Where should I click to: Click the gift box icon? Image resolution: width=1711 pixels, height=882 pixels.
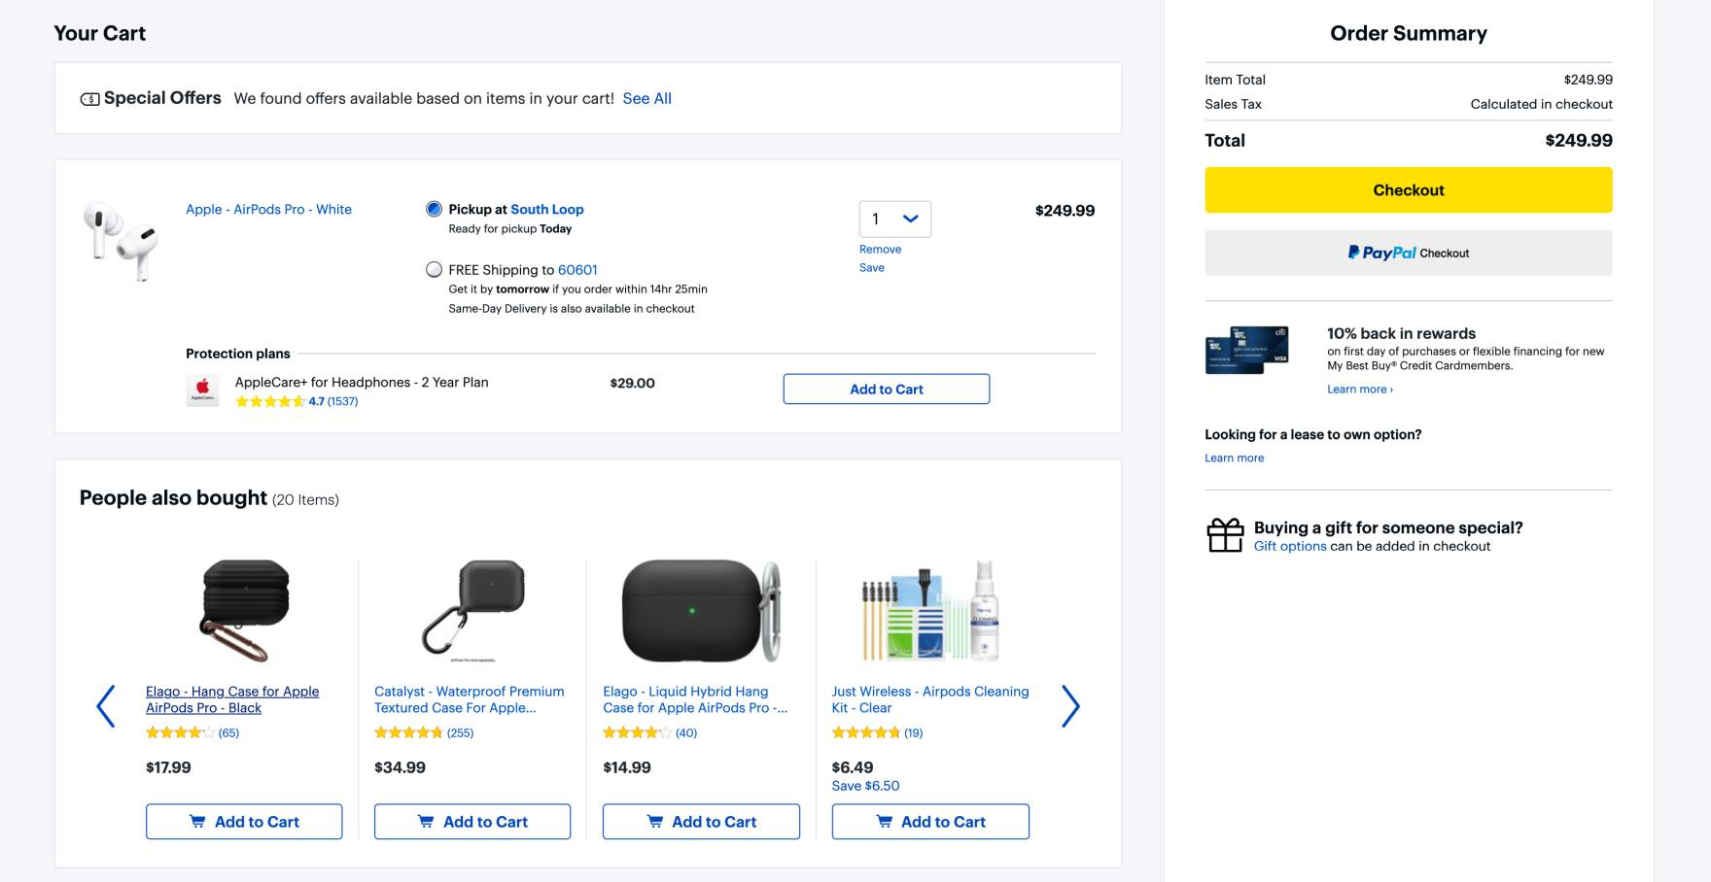coord(1225,535)
